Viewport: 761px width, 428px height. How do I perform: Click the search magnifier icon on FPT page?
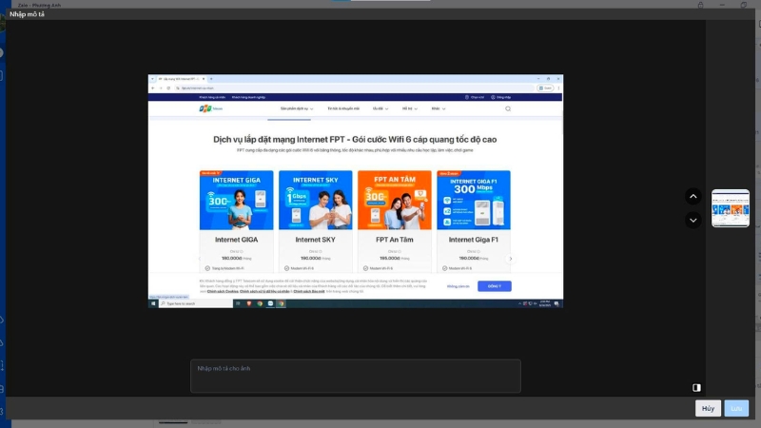point(508,108)
